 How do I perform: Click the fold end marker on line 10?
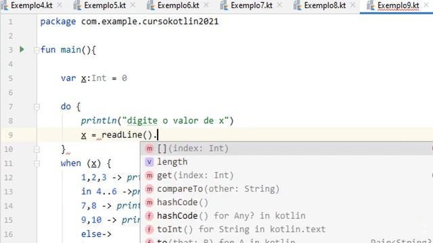click(x=37, y=149)
